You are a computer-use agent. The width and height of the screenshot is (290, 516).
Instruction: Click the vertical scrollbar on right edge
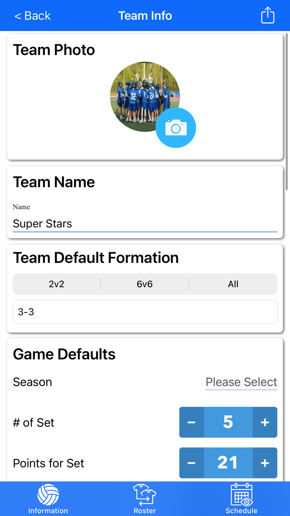286,112
